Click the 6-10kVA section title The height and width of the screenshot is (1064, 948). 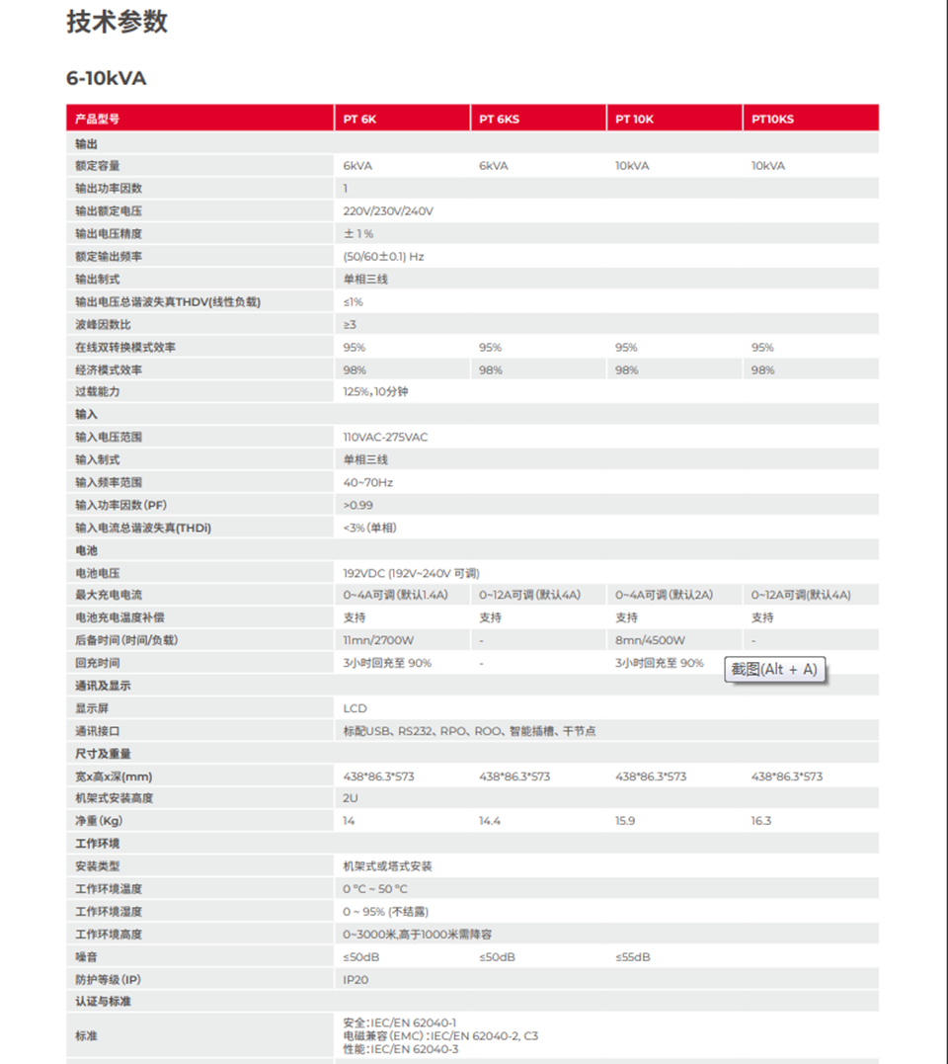(x=107, y=78)
